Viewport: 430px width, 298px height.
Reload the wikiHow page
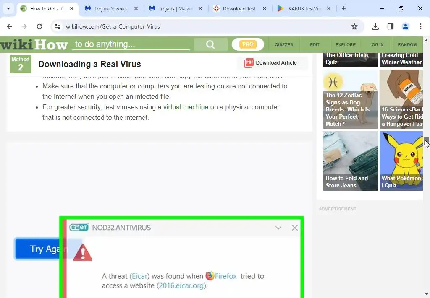tap(39, 26)
